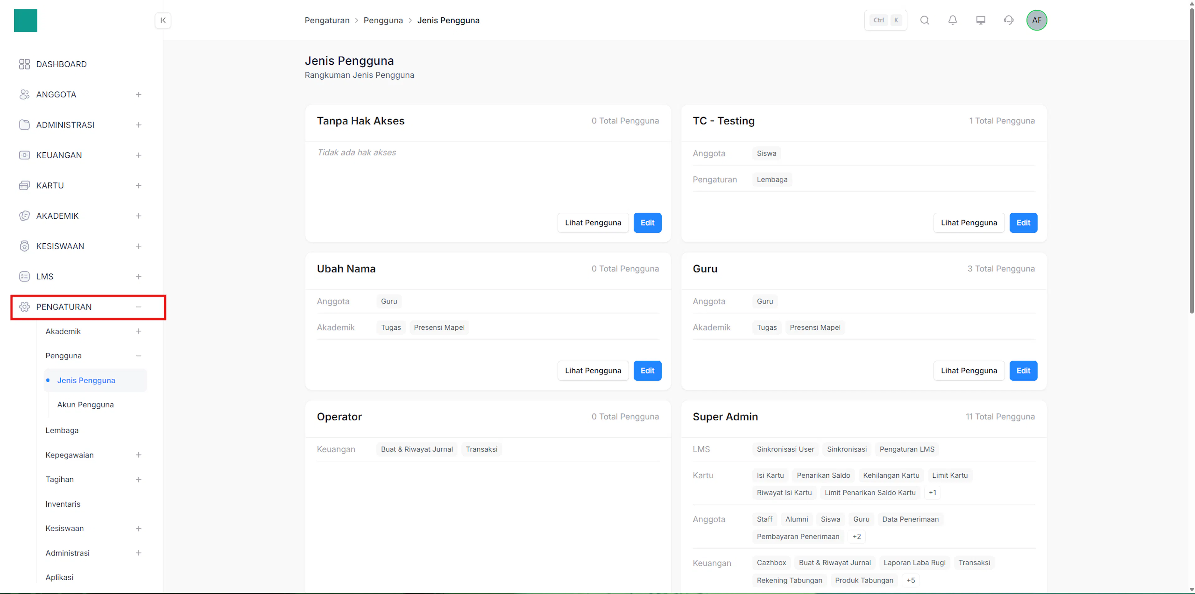Expand the AKADEMIK main menu plus
This screenshot has width=1195, height=594.
click(138, 216)
